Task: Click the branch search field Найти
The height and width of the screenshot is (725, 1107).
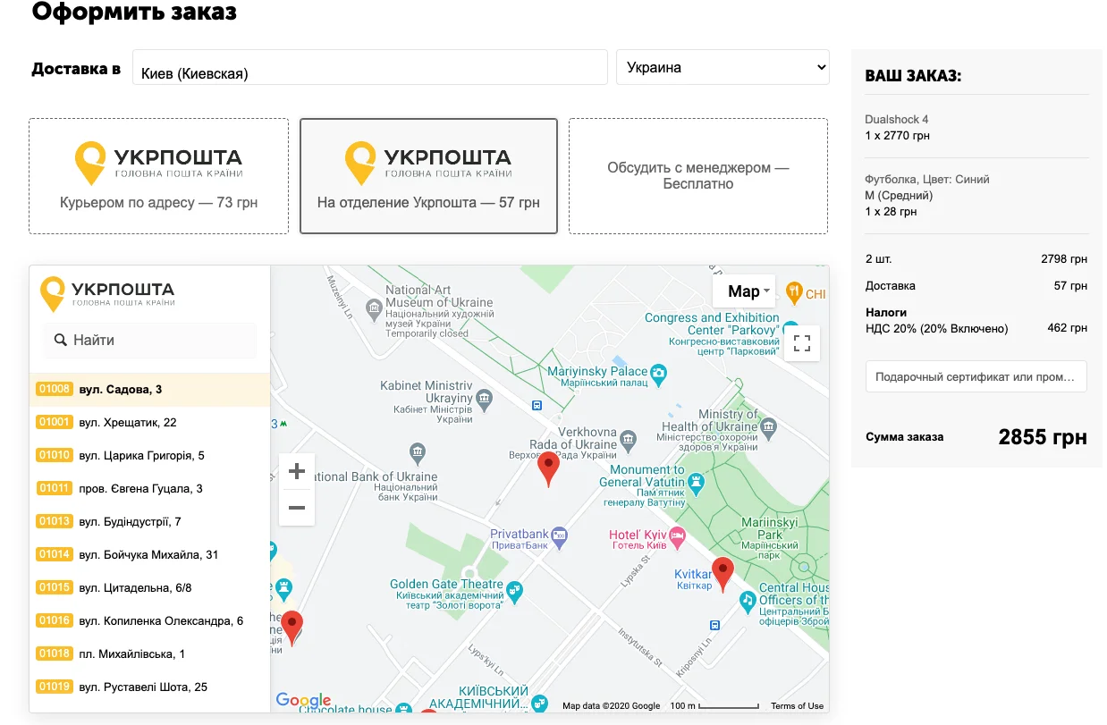Action: click(150, 341)
